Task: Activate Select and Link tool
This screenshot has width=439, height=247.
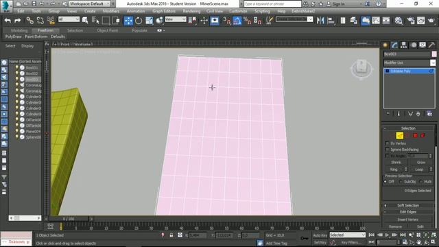Action: [29, 21]
